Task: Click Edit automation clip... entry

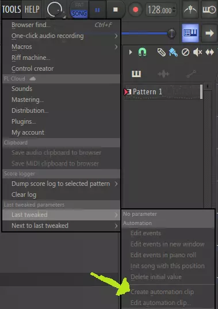Action: [x=168, y=303]
